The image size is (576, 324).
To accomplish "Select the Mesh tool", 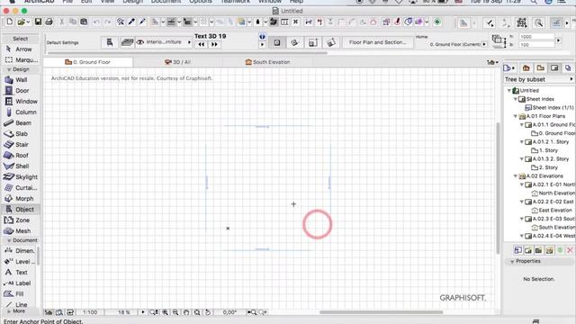I will coord(18,231).
